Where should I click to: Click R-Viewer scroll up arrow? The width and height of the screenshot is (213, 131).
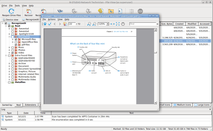click(x=155, y=30)
